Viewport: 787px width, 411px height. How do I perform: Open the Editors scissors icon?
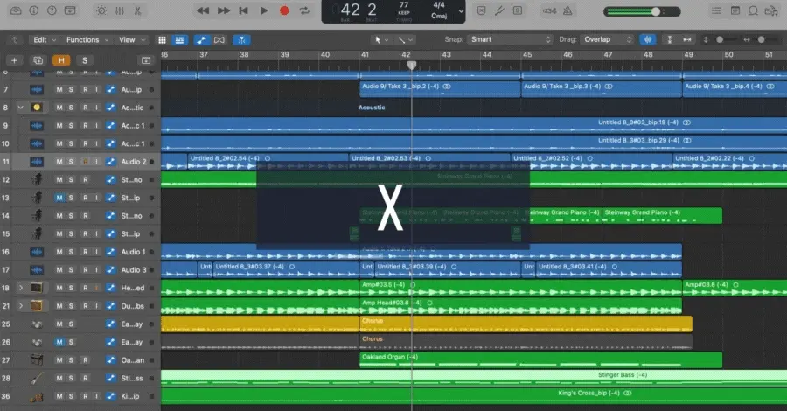[x=137, y=10]
